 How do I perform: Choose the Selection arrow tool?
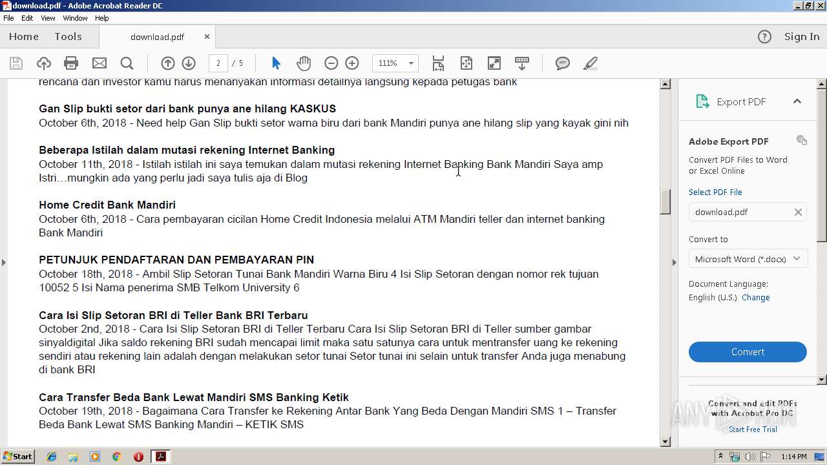[x=276, y=63]
